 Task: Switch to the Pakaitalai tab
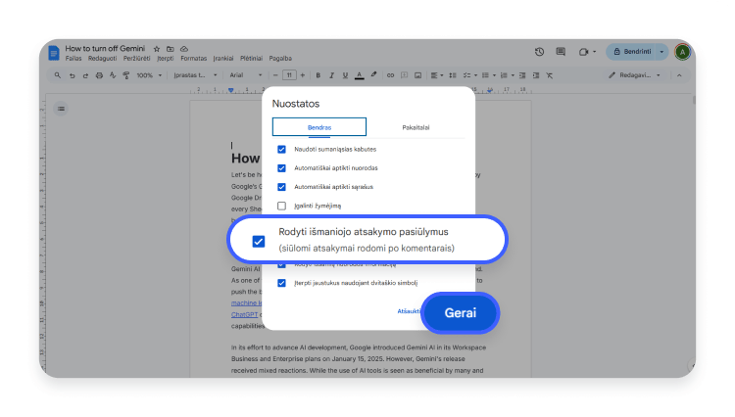(416, 127)
